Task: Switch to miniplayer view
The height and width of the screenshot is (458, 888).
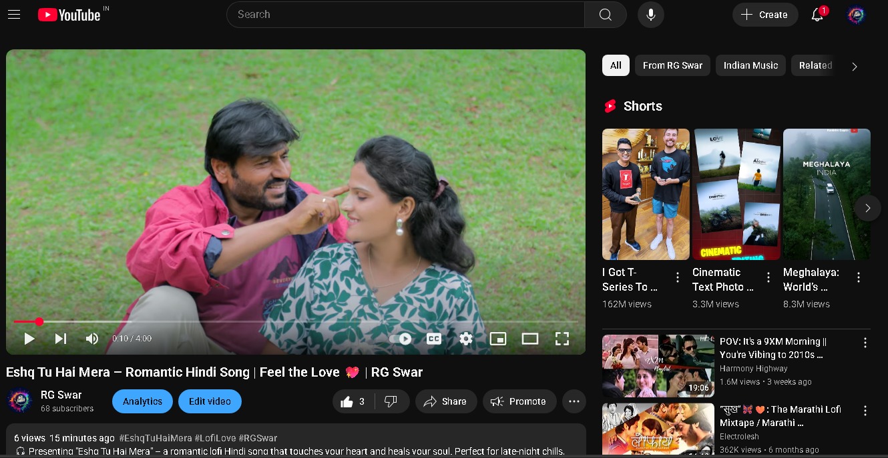Action: click(x=498, y=339)
